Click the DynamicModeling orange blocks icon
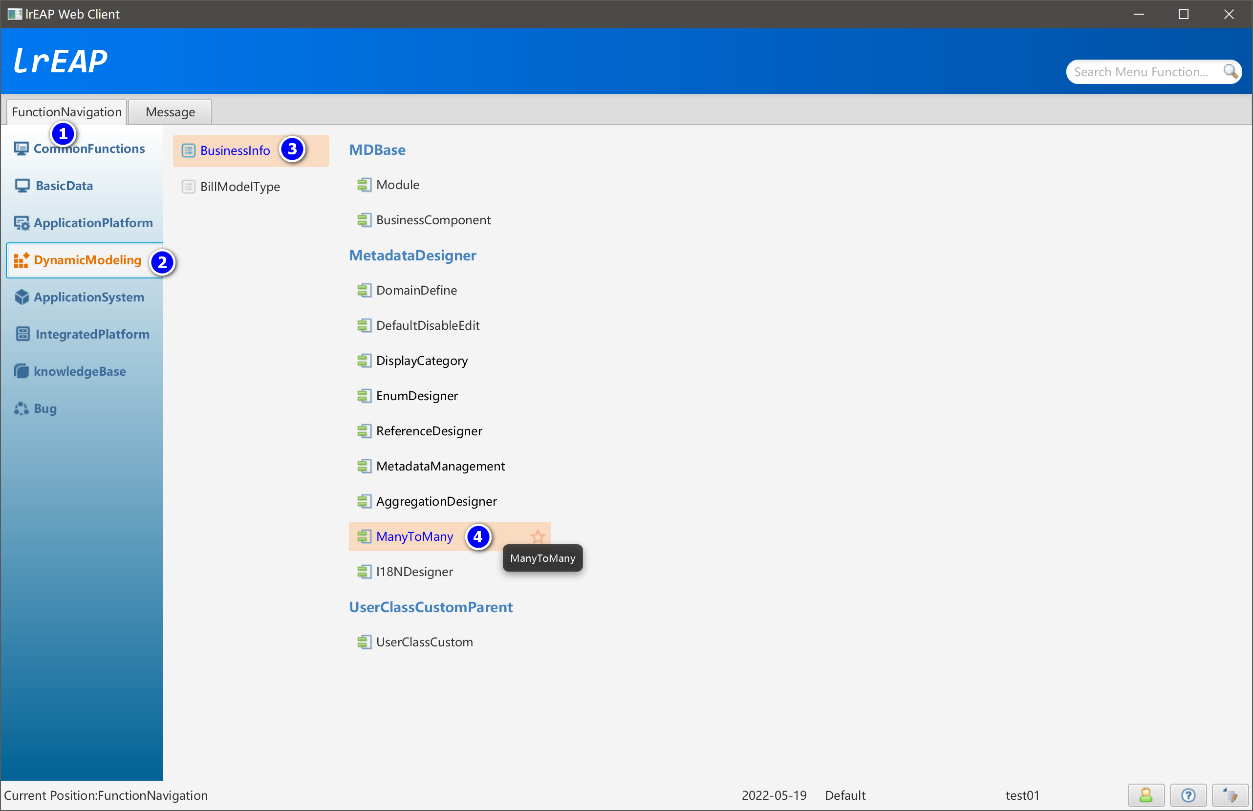1253x811 pixels. (22, 260)
